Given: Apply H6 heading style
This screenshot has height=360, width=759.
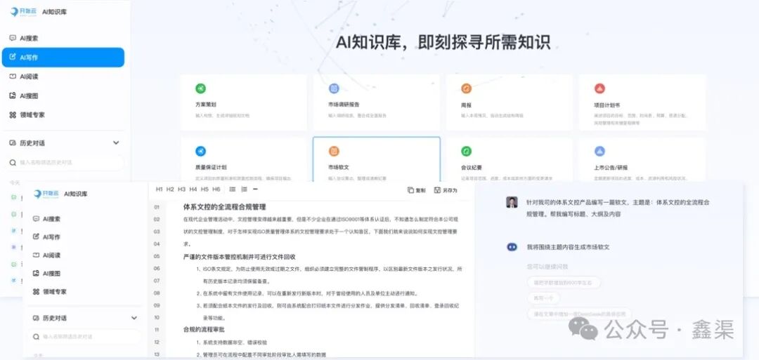Looking at the screenshot, I should pos(216,189).
